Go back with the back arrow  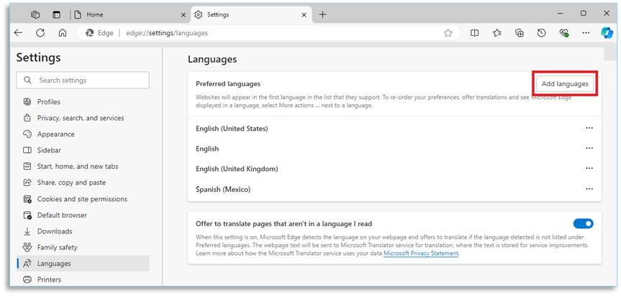coord(18,33)
